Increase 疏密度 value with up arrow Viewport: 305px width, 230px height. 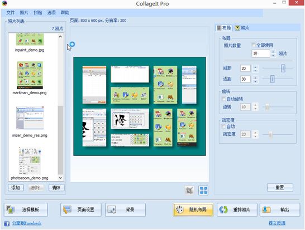click(255, 133)
